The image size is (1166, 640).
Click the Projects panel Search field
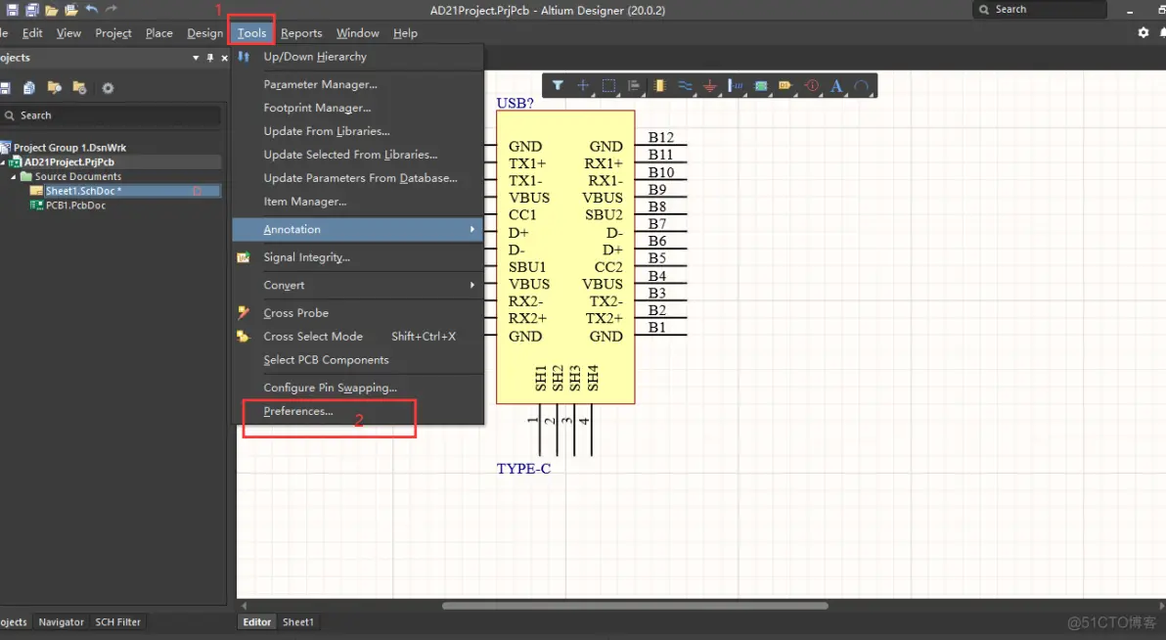tap(112, 115)
